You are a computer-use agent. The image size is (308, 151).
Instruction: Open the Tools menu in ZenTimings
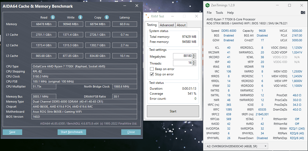tap(220, 13)
